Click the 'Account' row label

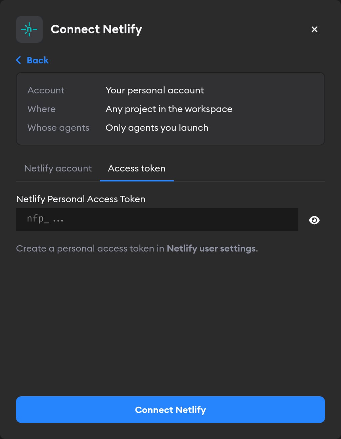[46, 90]
